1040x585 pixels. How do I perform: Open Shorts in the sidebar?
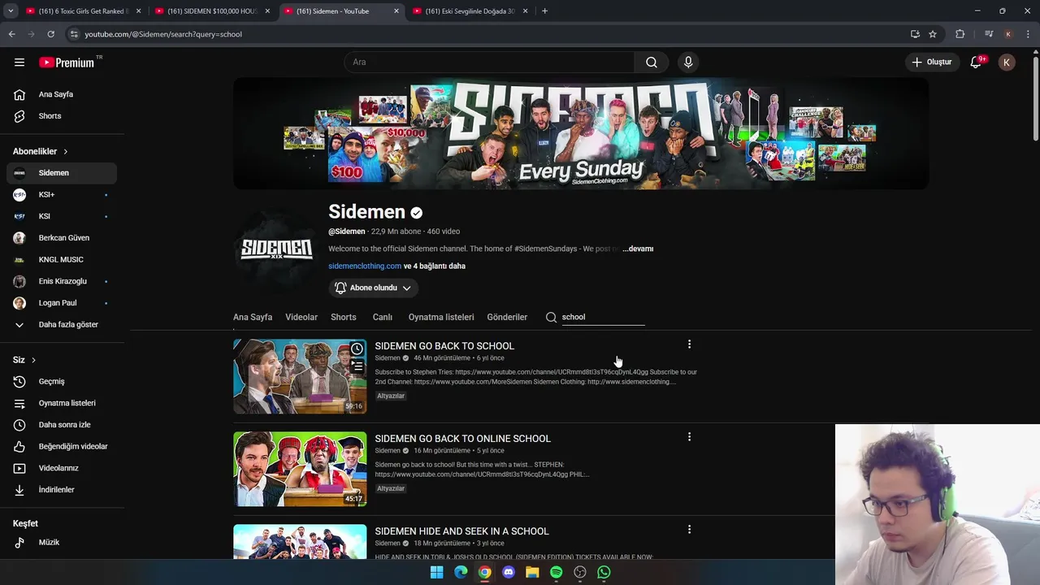pos(62,116)
